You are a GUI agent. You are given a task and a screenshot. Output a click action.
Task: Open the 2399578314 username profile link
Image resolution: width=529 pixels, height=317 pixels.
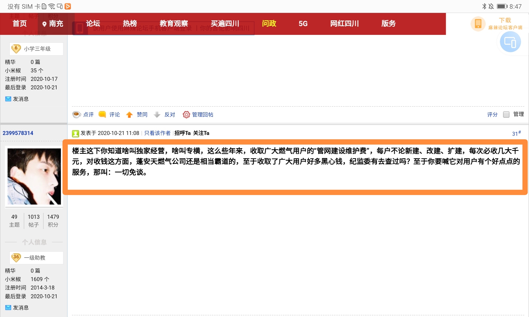pyautogui.click(x=18, y=133)
